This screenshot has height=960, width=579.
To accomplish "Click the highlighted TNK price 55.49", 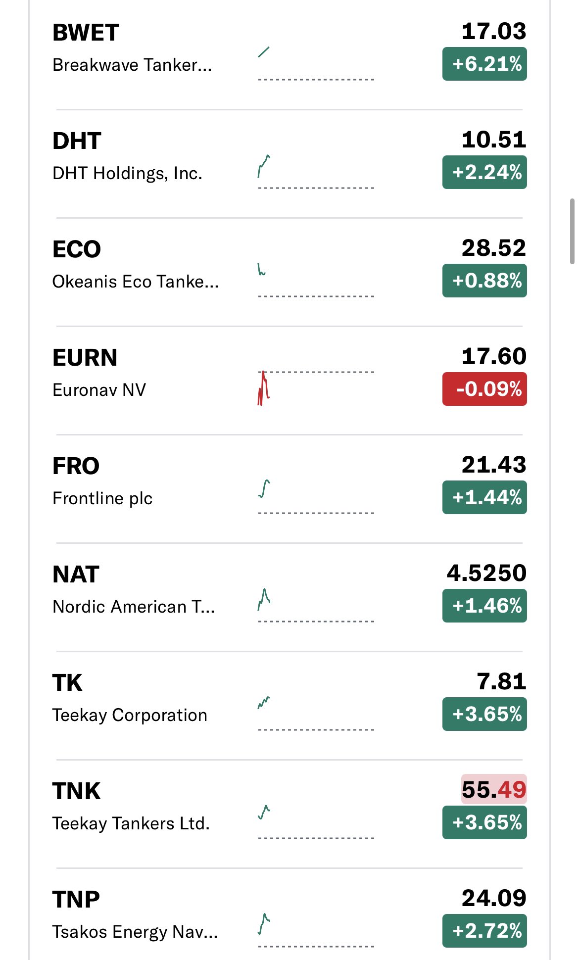I will click(x=493, y=790).
